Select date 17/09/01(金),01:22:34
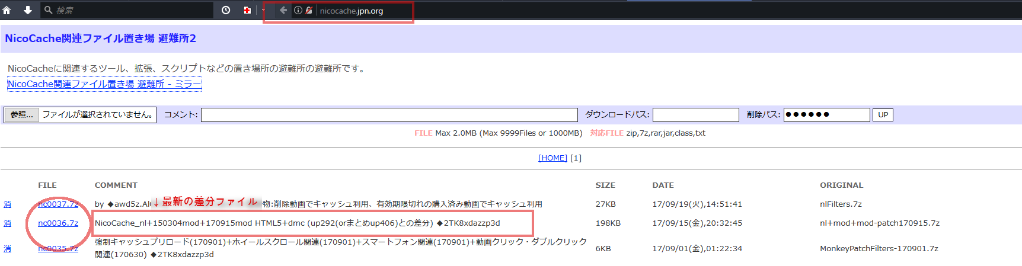Screen dimensions: 1022x266 (697, 248)
